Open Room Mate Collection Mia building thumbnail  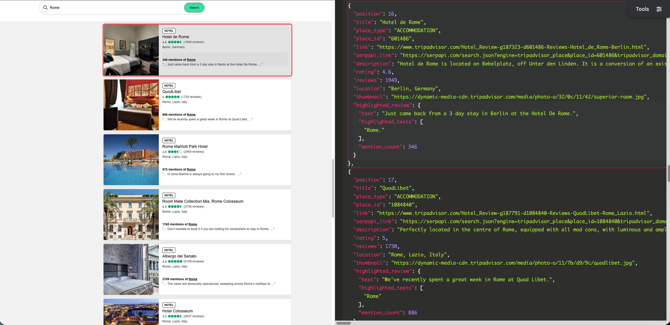point(131,215)
